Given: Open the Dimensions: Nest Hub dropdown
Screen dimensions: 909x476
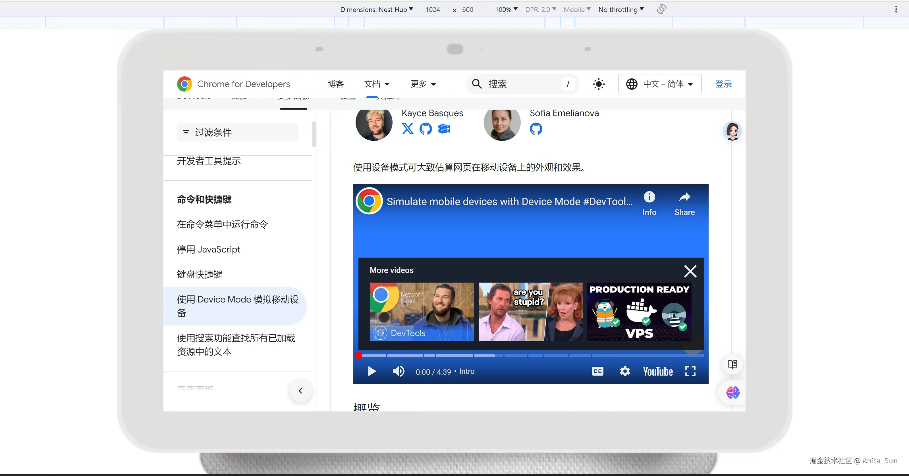Looking at the screenshot, I should click(x=376, y=10).
